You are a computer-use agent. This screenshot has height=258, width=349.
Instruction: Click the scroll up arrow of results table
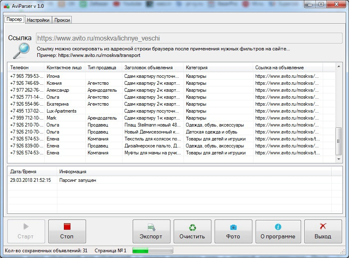(x=338, y=66)
